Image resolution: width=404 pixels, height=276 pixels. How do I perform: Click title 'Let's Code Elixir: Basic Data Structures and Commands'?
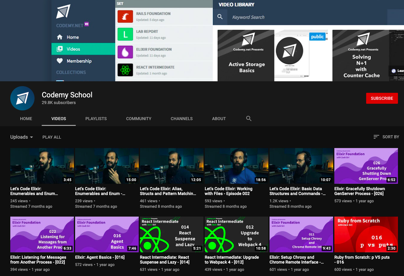[298, 191]
